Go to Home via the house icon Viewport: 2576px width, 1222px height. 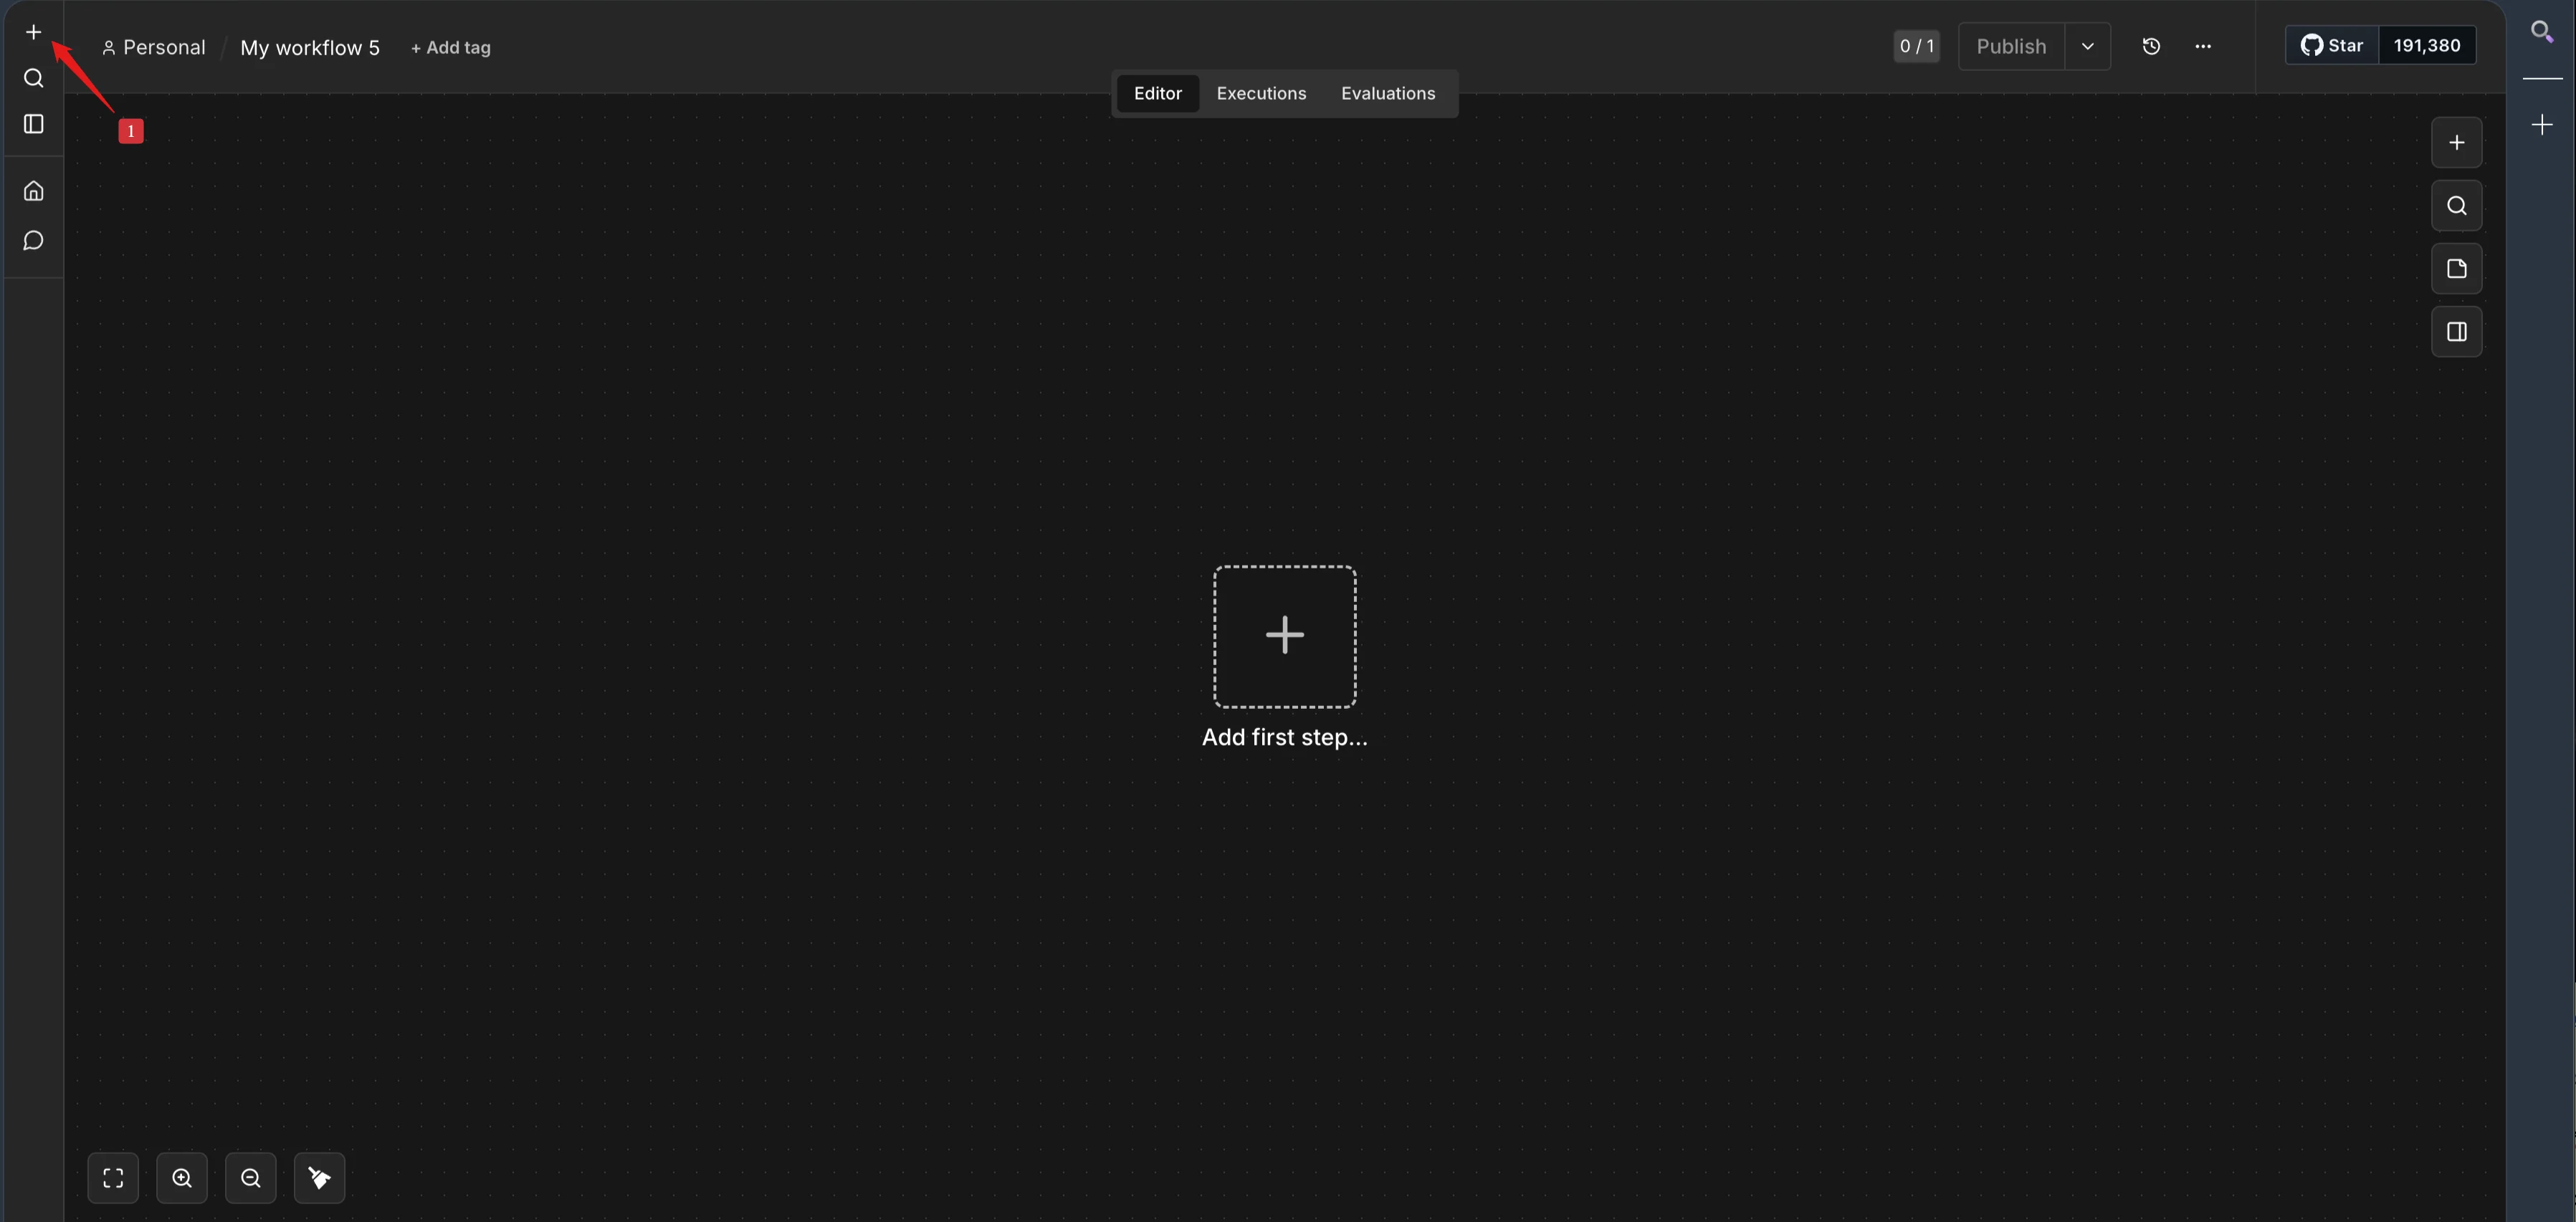(33, 191)
